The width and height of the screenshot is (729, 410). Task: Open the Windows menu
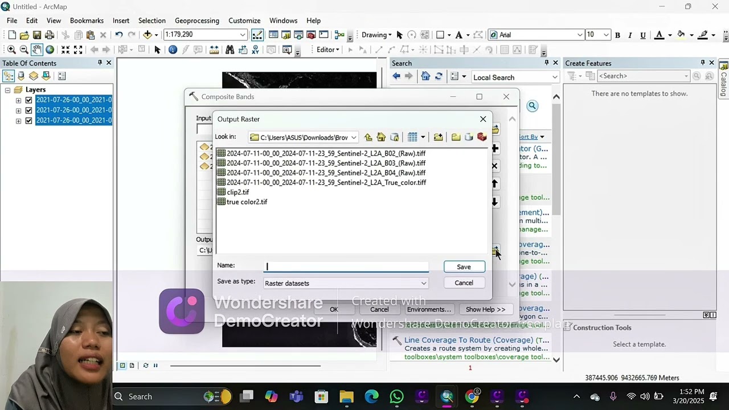click(283, 20)
